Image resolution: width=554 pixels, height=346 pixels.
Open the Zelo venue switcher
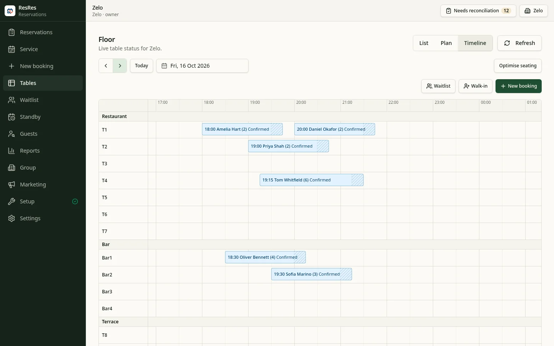tap(534, 11)
